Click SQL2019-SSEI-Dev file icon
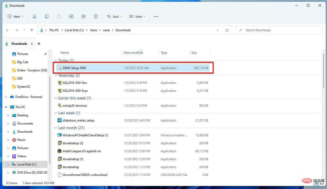Screen dimensions: 327x189 click(x=60, y=83)
